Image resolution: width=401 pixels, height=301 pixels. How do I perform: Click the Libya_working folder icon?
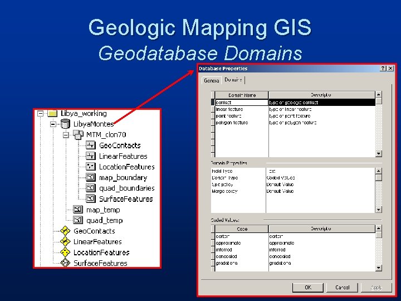tap(52, 113)
